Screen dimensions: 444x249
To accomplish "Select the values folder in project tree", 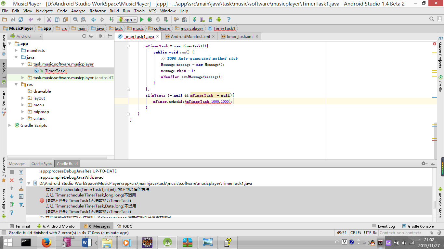I will tap(39, 118).
